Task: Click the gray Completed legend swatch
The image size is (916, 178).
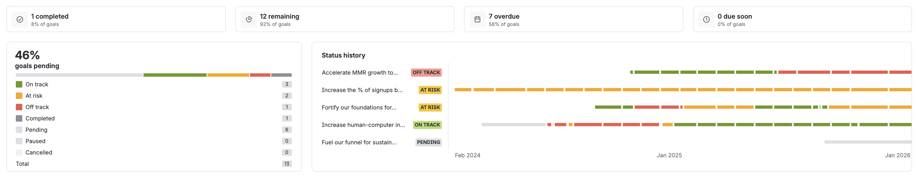Action: 19,118
